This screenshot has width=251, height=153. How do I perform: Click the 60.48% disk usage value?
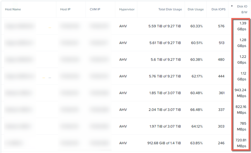tap(196, 93)
